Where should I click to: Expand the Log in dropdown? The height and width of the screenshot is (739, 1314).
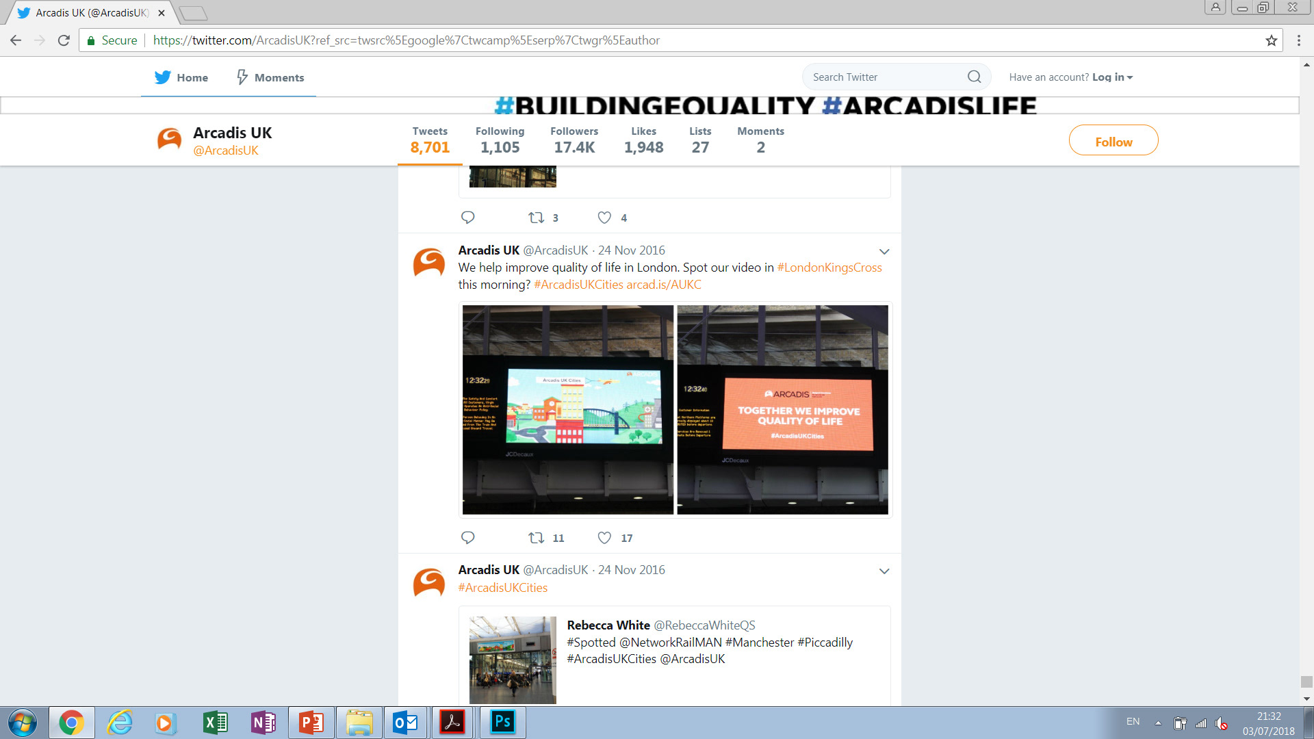pos(1112,77)
